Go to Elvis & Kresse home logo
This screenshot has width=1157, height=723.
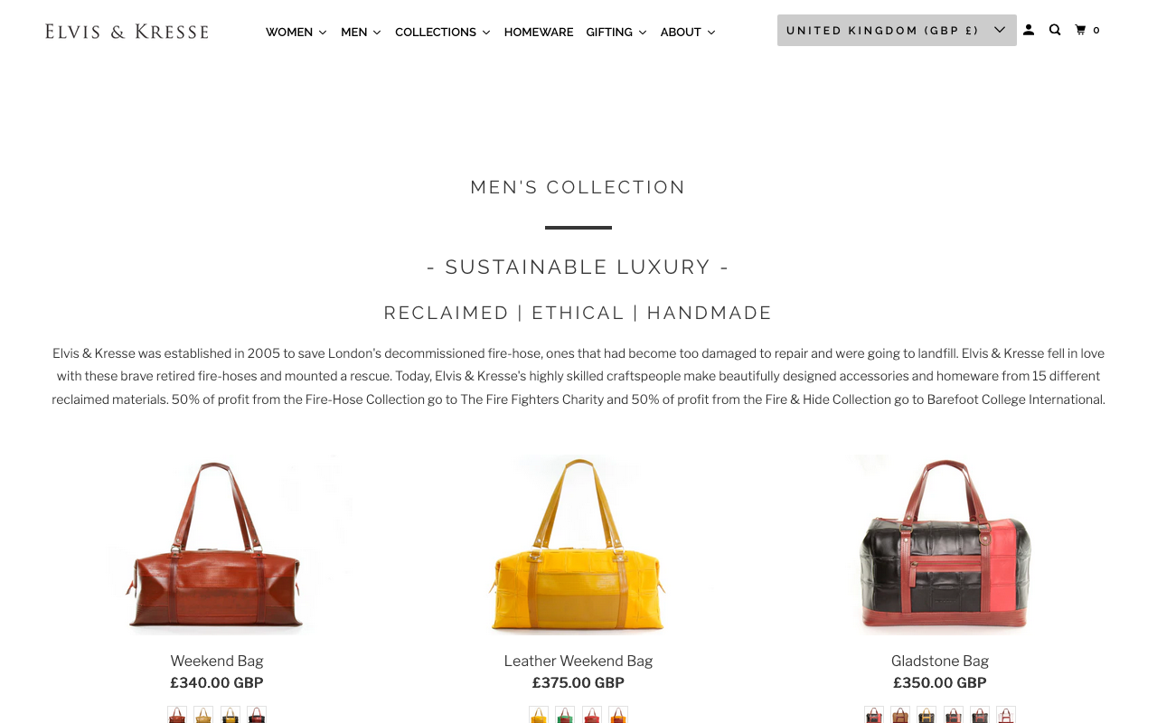pos(127,32)
